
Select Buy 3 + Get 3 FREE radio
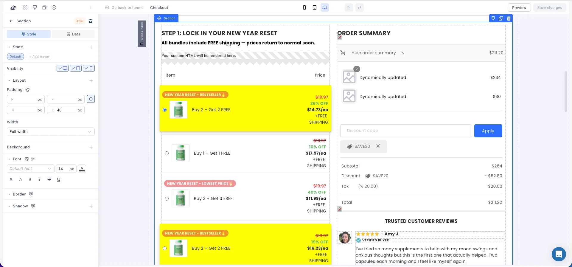coord(167,198)
